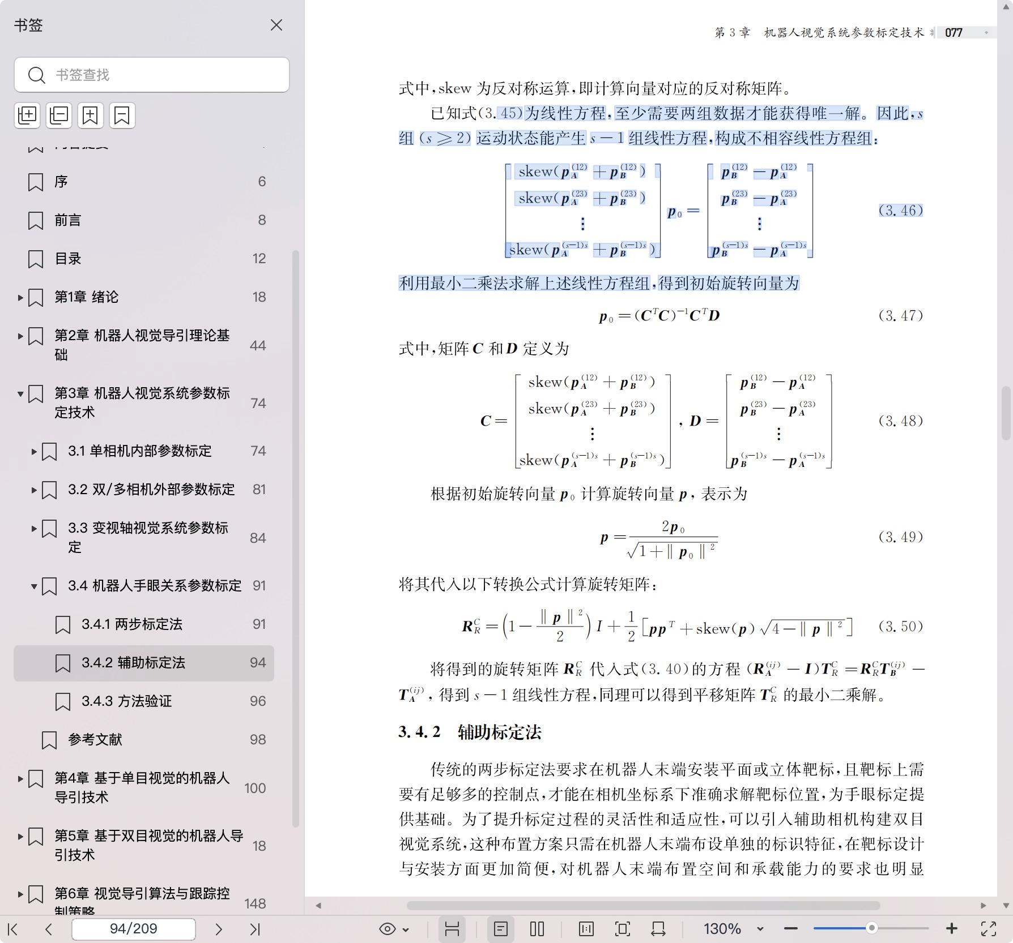Image resolution: width=1013 pixels, height=943 pixels.
Task: Click scroll down arrow at bottom right
Action: click(x=1006, y=905)
